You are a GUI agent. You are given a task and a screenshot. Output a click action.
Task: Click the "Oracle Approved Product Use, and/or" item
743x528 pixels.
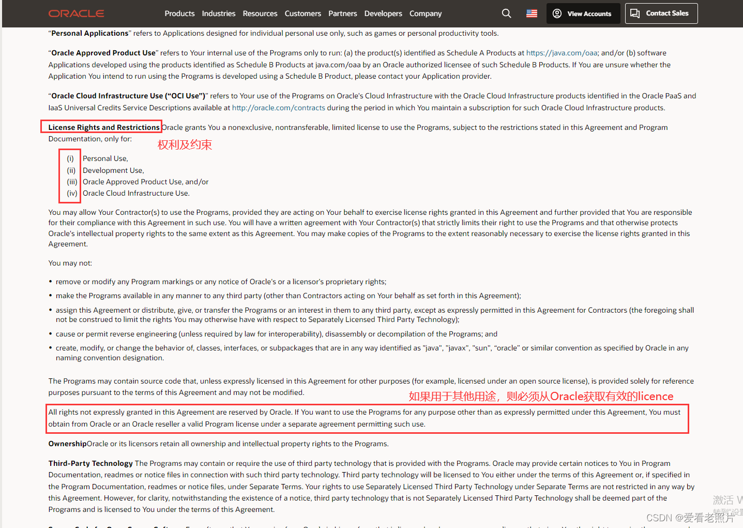pos(146,182)
